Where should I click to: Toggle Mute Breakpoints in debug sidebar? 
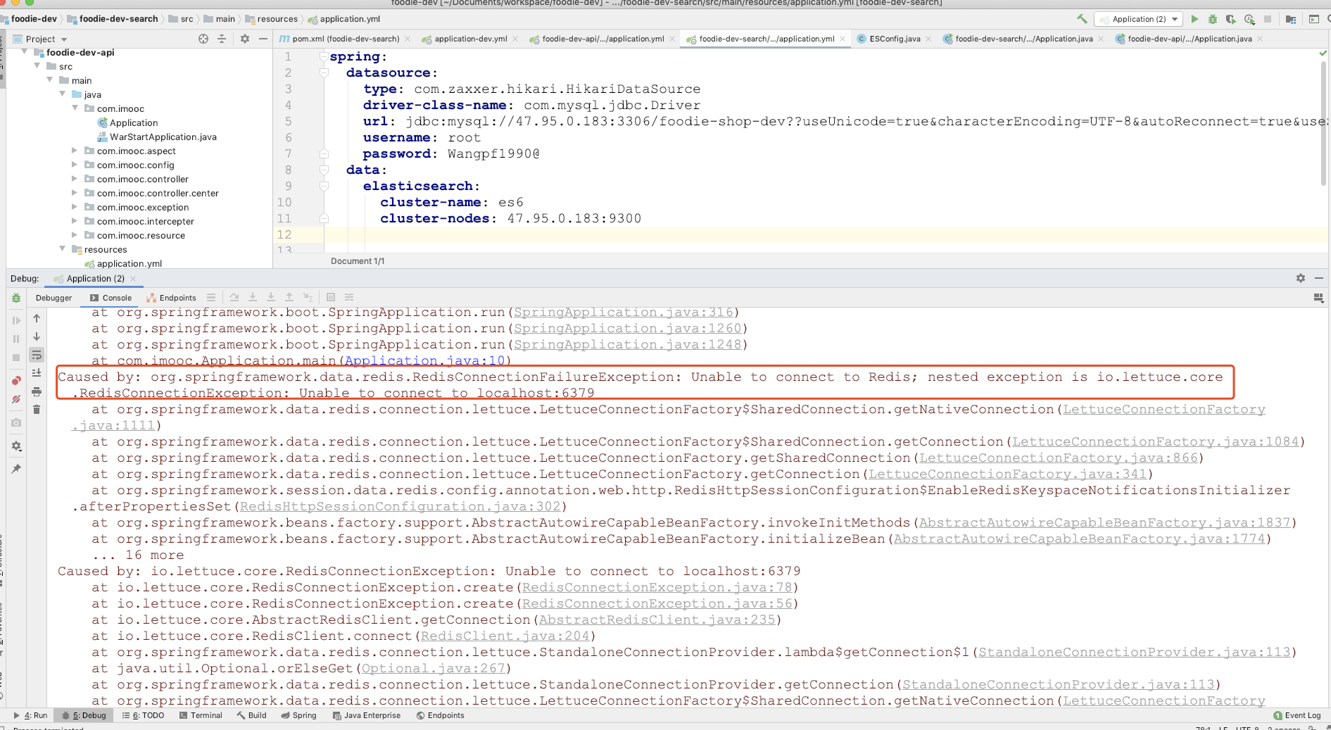[x=16, y=399]
